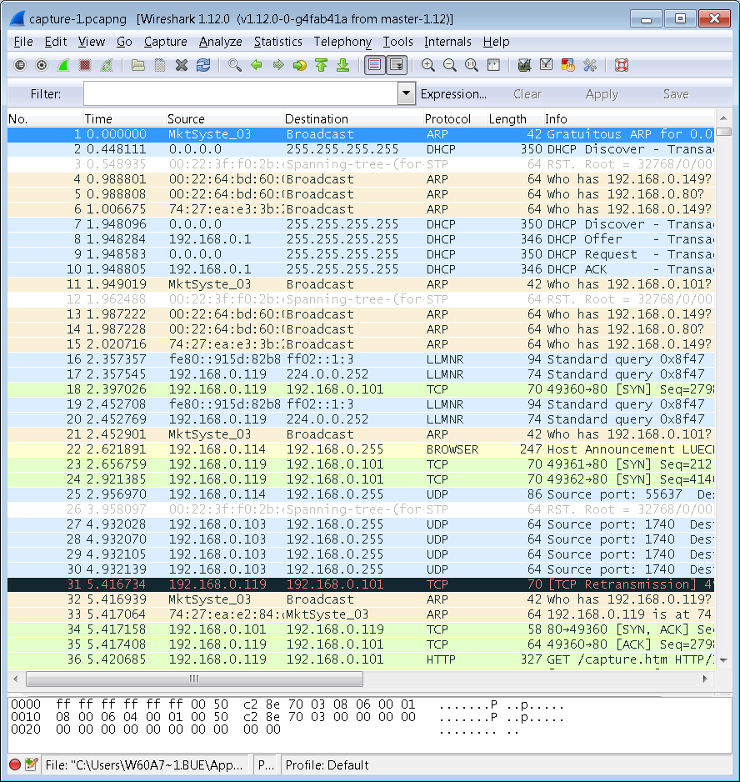The image size is (740, 782).
Task: Open the capture interfaces list icon
Action: 20,65
